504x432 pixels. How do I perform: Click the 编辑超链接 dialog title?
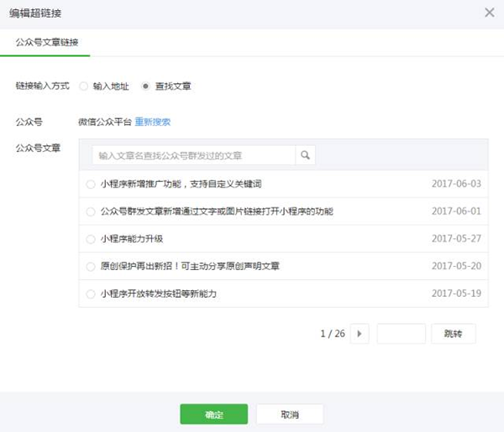35,13
